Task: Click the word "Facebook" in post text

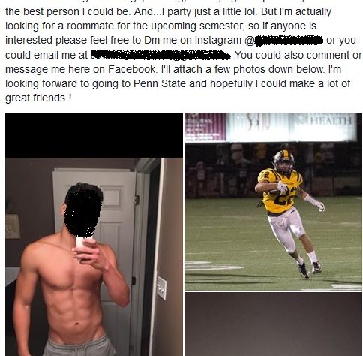Action: tap(132, 69)
